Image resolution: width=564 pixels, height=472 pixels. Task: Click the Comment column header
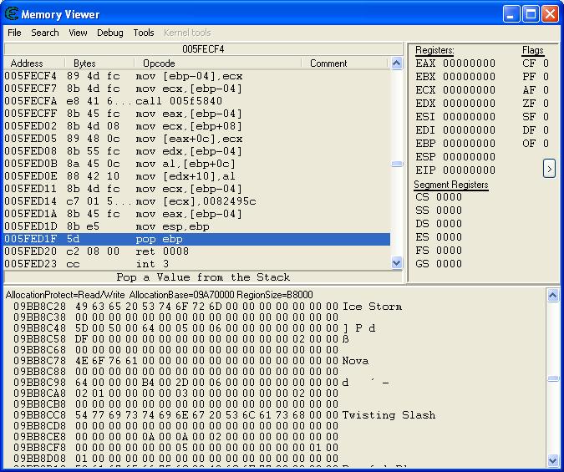(328, 63)
